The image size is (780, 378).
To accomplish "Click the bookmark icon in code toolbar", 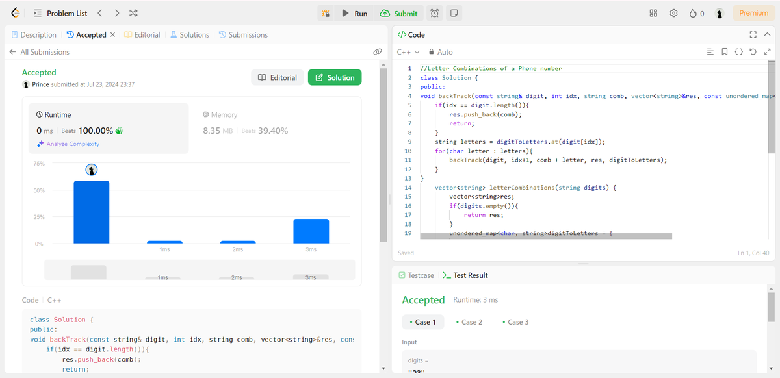I will (725, 52).
